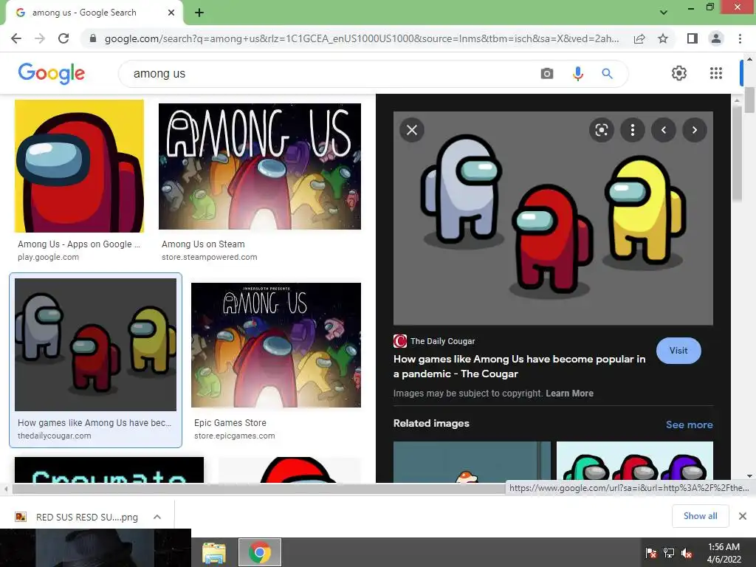The height and width of the screenshot is (567, 756).
Task: Click the forward navigation arrow
Action: pyautogui.click(x=40, y=38)
